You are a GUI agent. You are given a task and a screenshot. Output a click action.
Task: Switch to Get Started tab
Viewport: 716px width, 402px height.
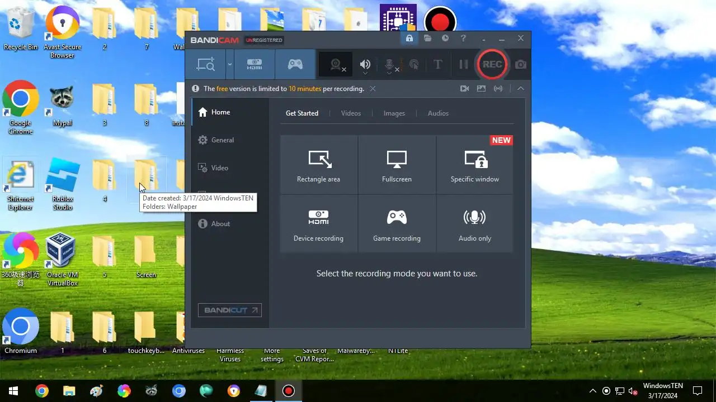tap(302, 113)
